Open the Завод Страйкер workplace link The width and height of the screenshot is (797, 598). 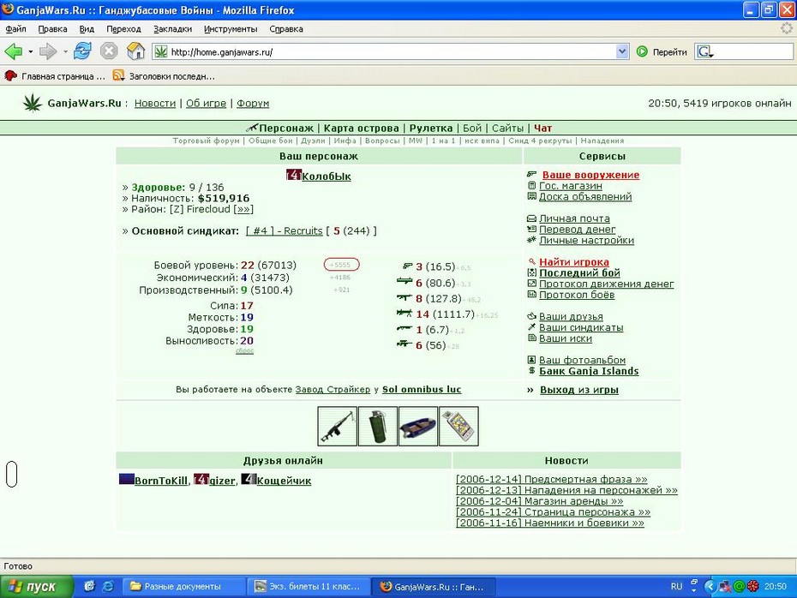pyautogui.click(x=333, y=389)
